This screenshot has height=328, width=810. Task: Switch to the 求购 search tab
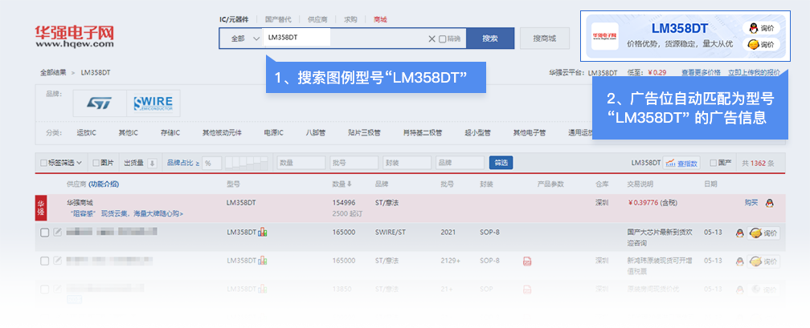click(350, 19)
